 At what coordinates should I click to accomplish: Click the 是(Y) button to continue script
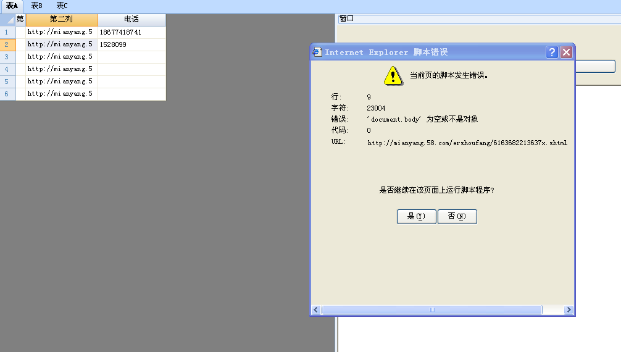[416, 216]
